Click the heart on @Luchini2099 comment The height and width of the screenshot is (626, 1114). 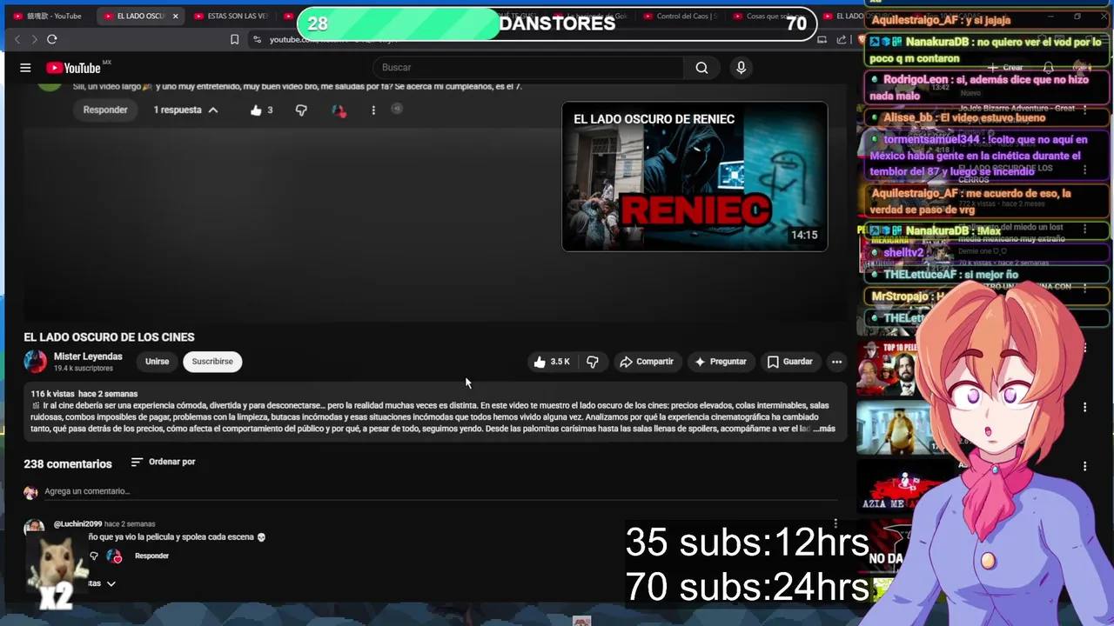(x=114, y=556)
